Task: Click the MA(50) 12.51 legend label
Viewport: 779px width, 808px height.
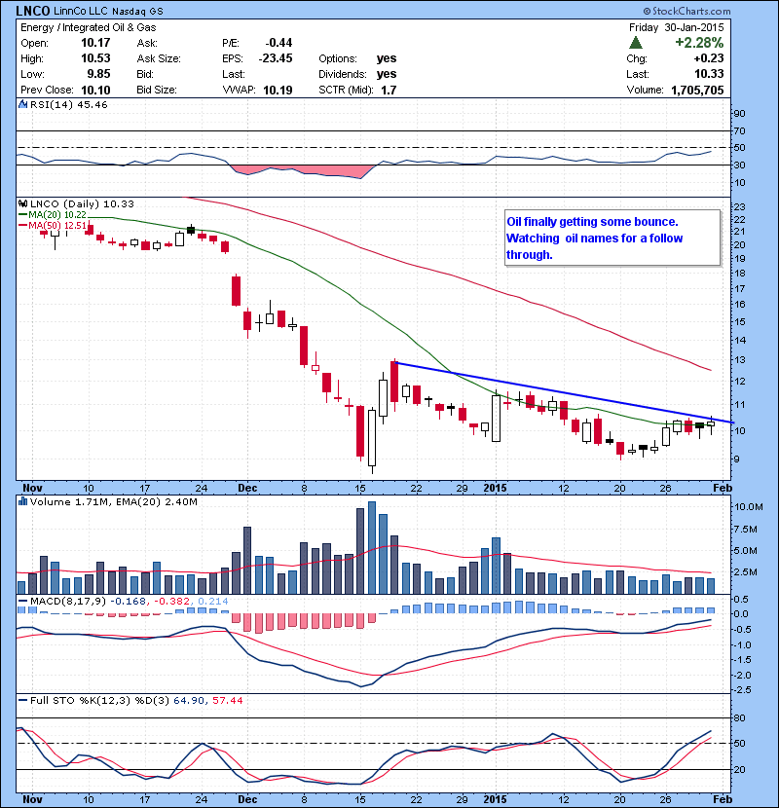Action: tap(57, 226)
